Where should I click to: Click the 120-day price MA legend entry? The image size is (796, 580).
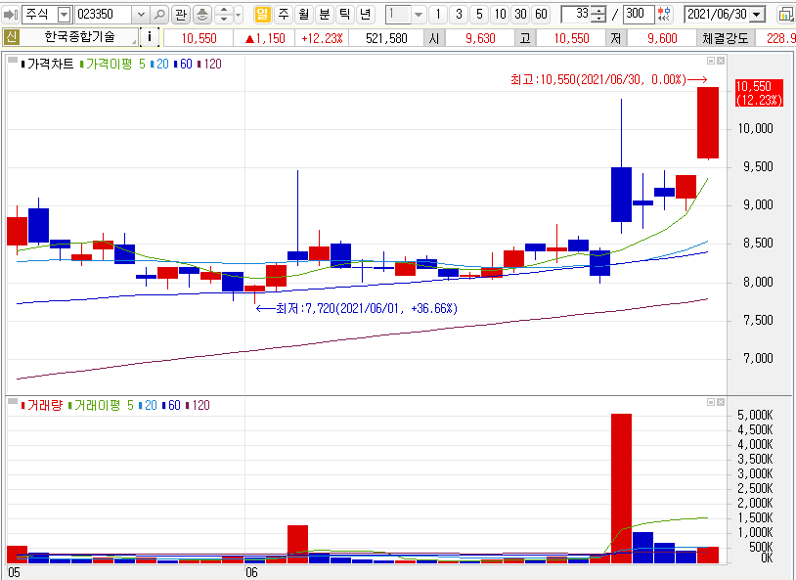tap(211, 64)
